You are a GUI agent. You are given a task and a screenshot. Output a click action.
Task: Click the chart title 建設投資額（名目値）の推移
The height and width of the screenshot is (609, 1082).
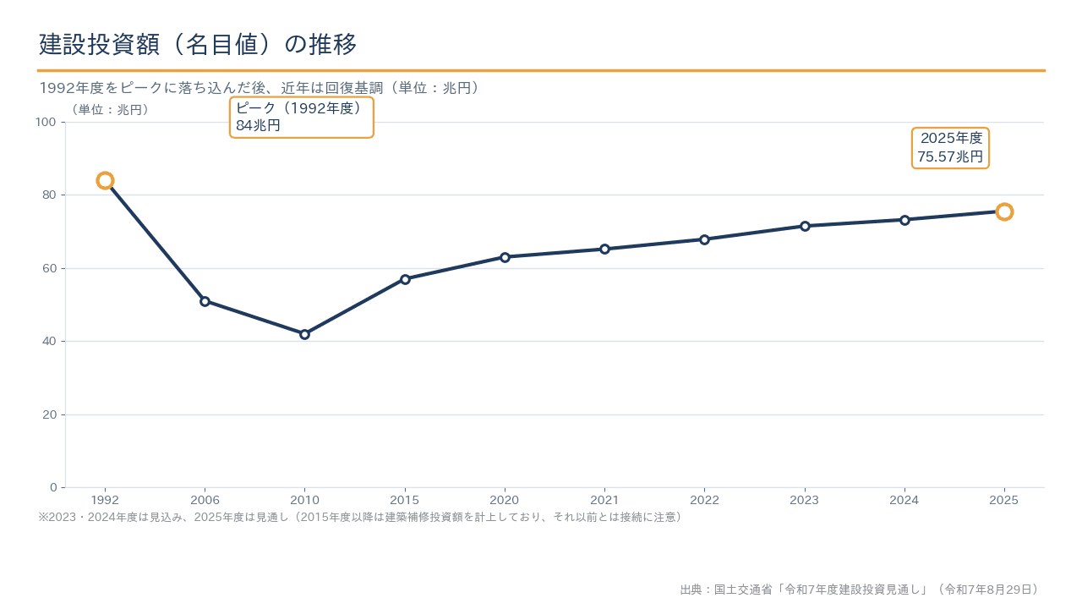[x=198, y=44]
